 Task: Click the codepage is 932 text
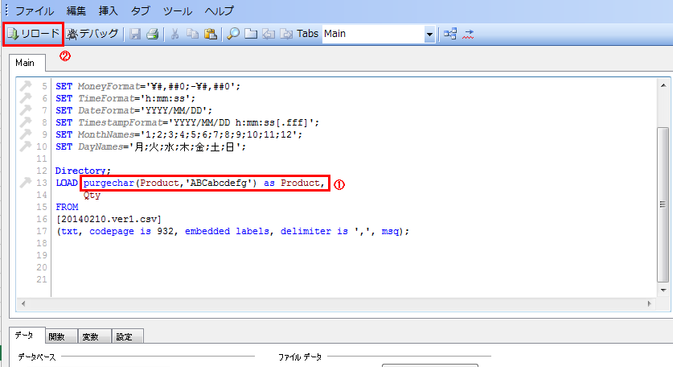(x=131, y=231)
